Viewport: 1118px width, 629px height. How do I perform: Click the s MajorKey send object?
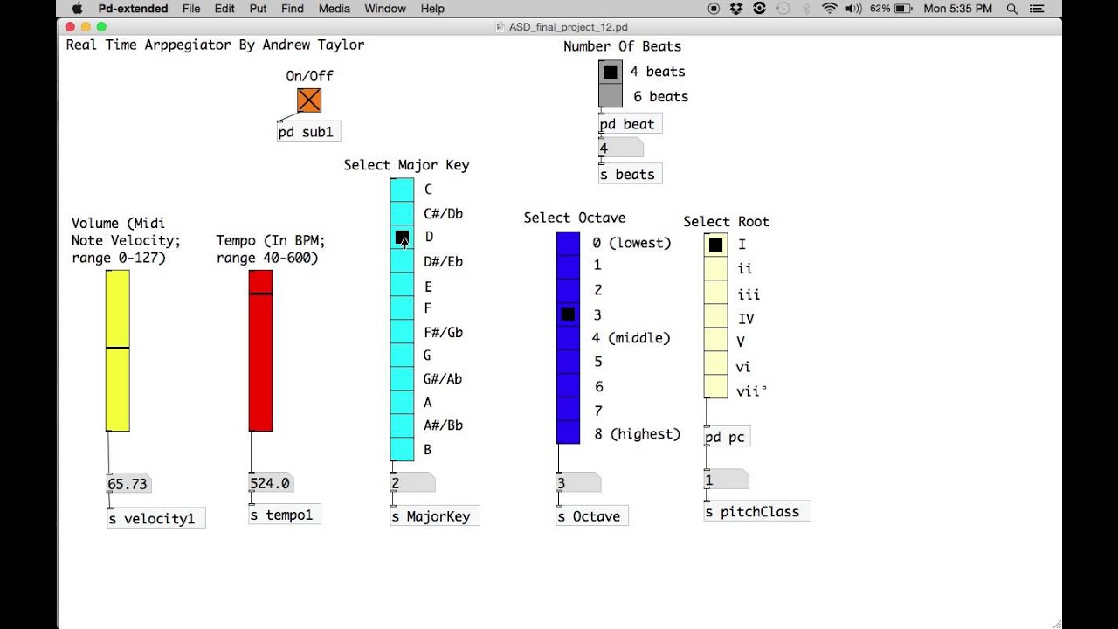[435, 515]
